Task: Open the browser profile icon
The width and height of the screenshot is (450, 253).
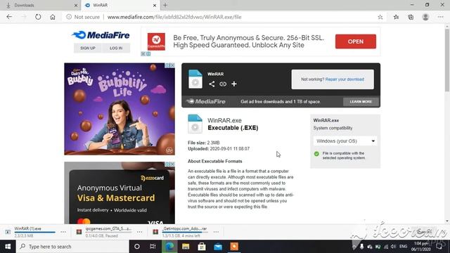Action: 425,17
